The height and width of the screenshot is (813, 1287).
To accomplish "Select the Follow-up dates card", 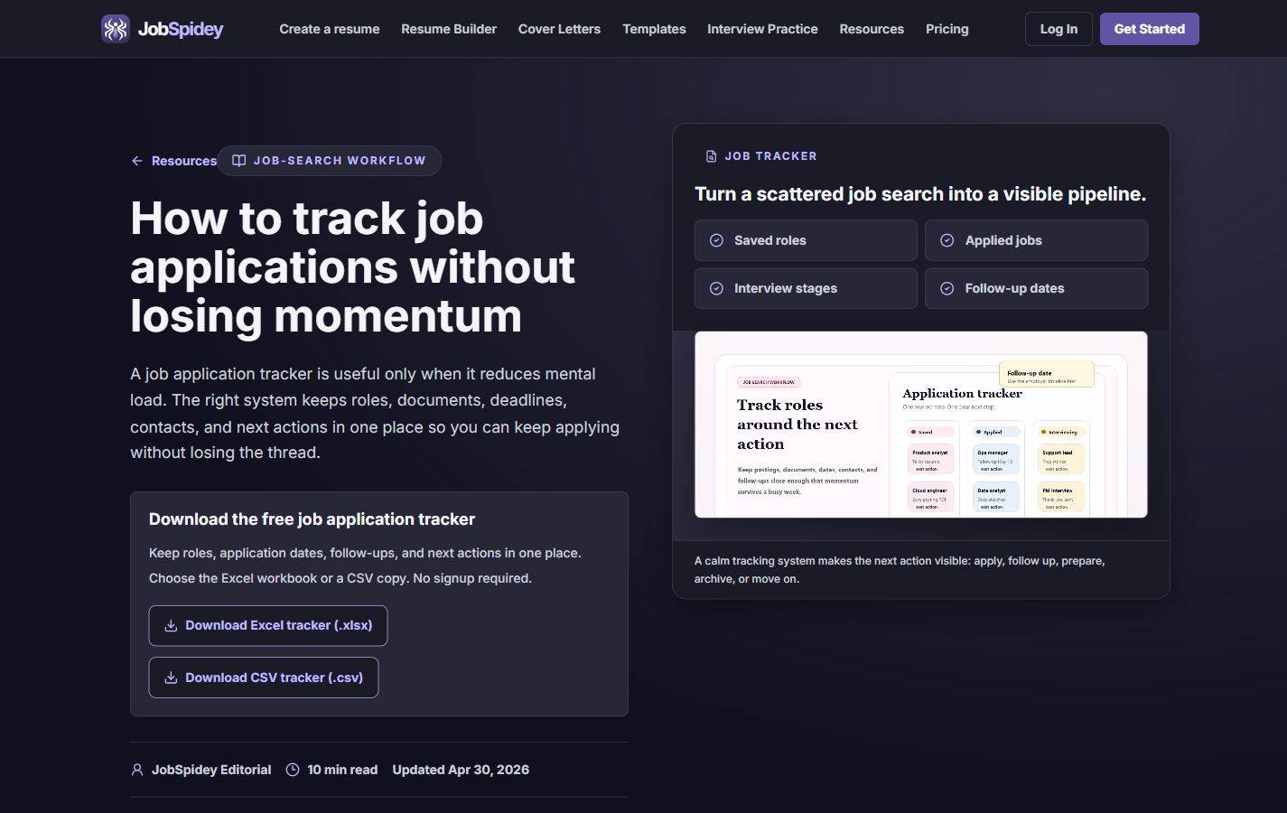I will coord(1037,288).
